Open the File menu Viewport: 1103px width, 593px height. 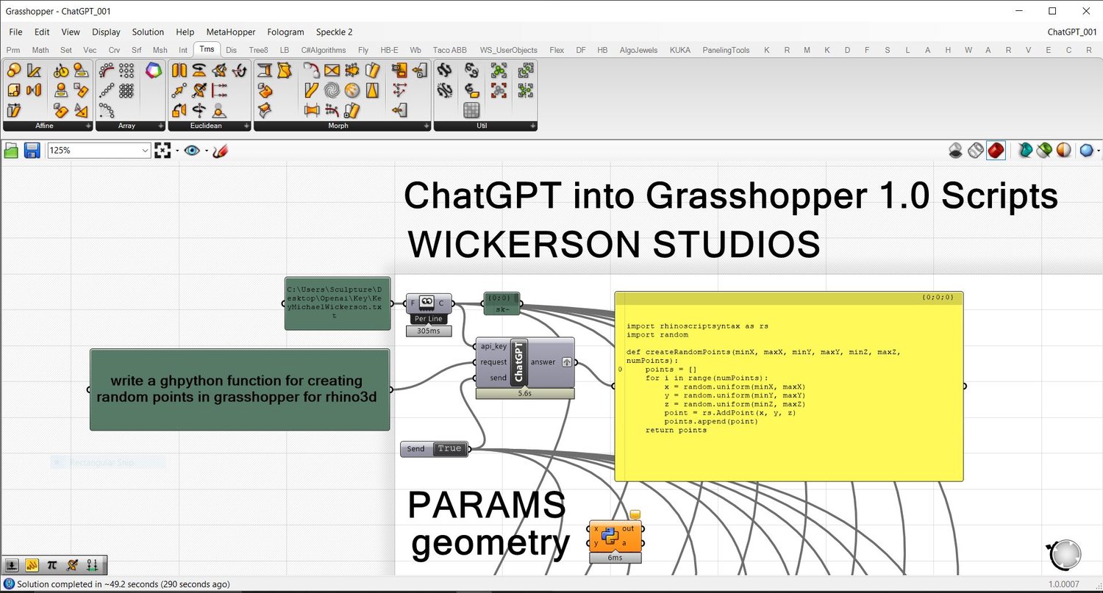tap(15, 32)
